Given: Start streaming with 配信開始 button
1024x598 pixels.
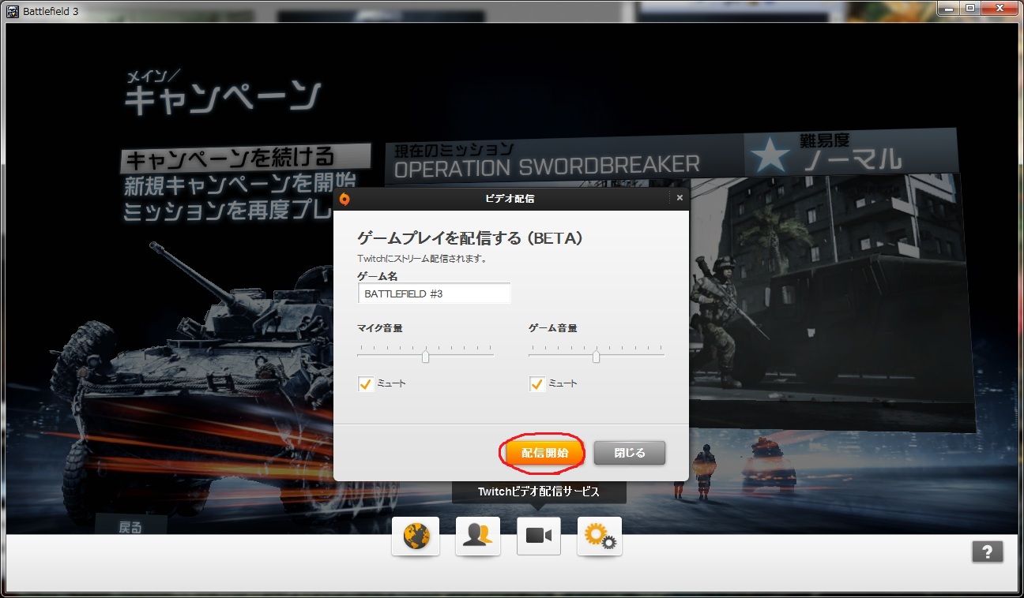Looking at the screenshot, I should tap(543, 453).
